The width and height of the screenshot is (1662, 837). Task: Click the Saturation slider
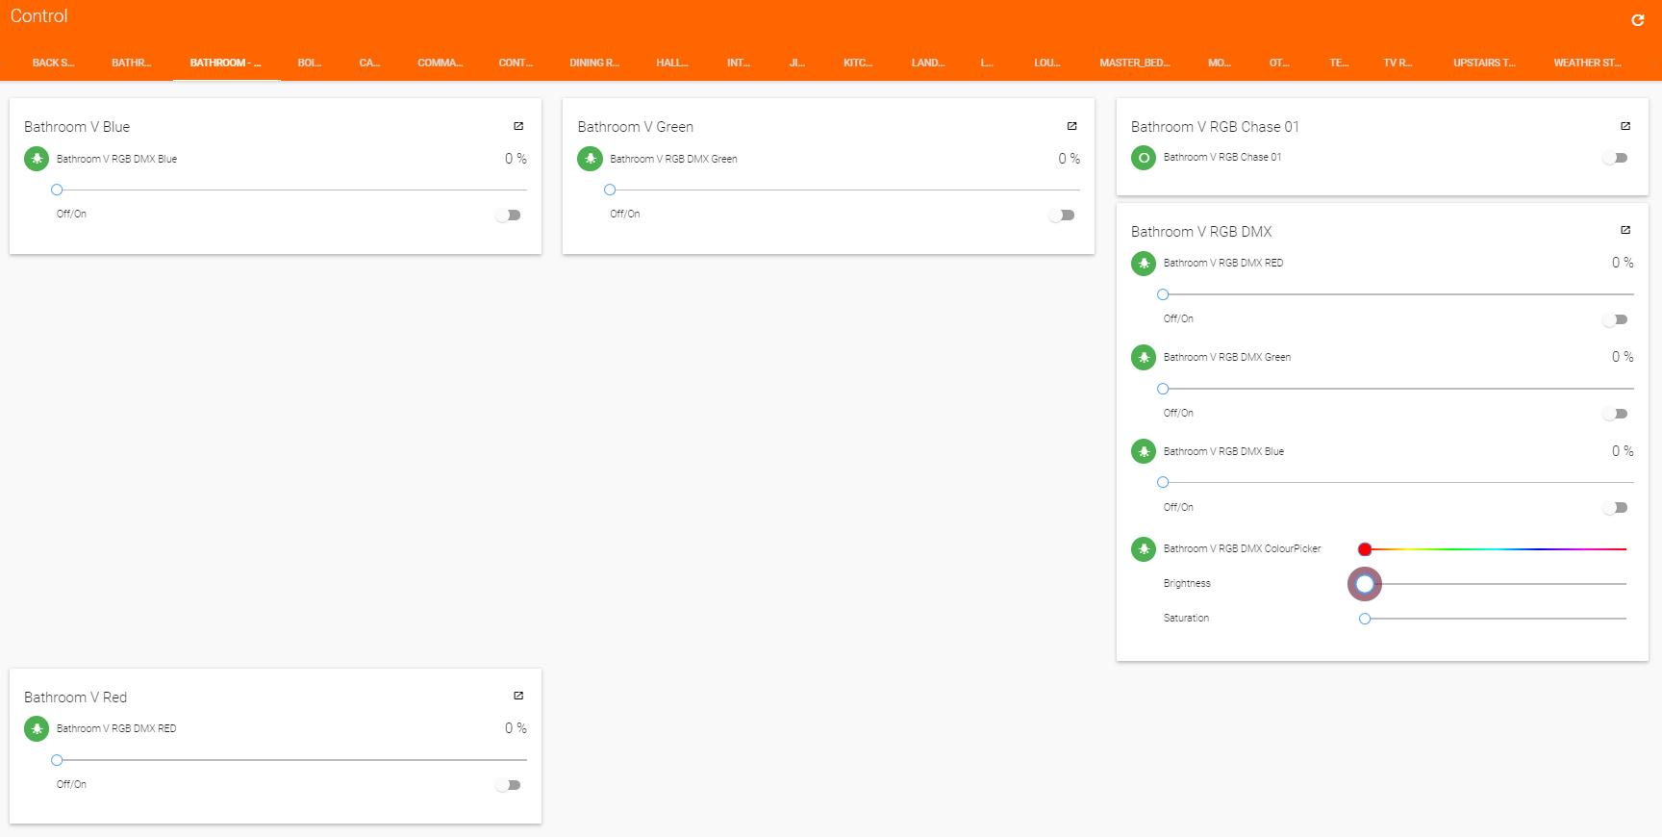(x=1492, y=619)
